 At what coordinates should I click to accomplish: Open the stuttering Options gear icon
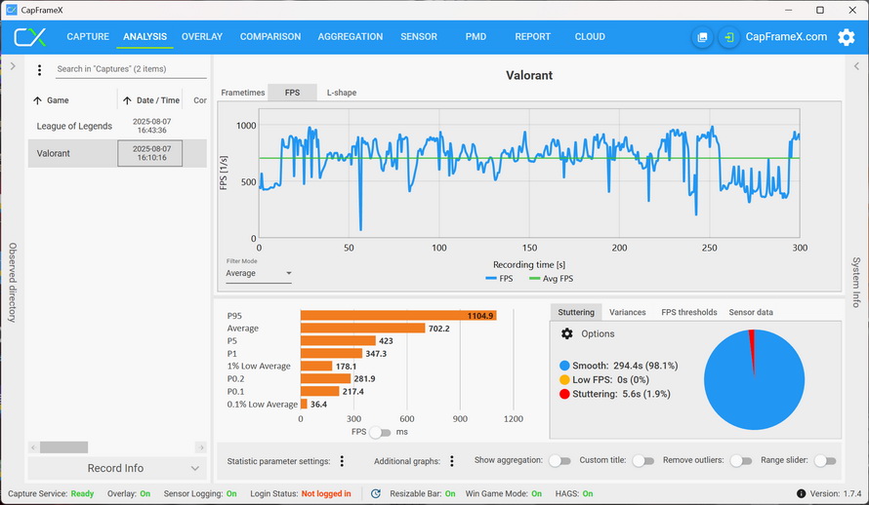pyautogui.click(x=567, y=333)
